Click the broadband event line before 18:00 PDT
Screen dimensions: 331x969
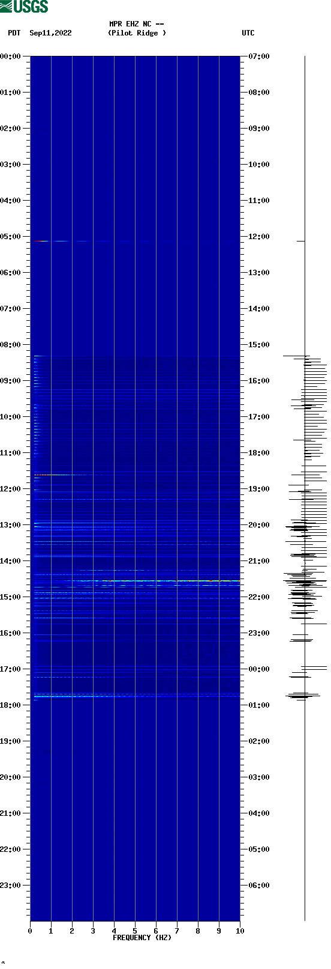click(137, 696)
